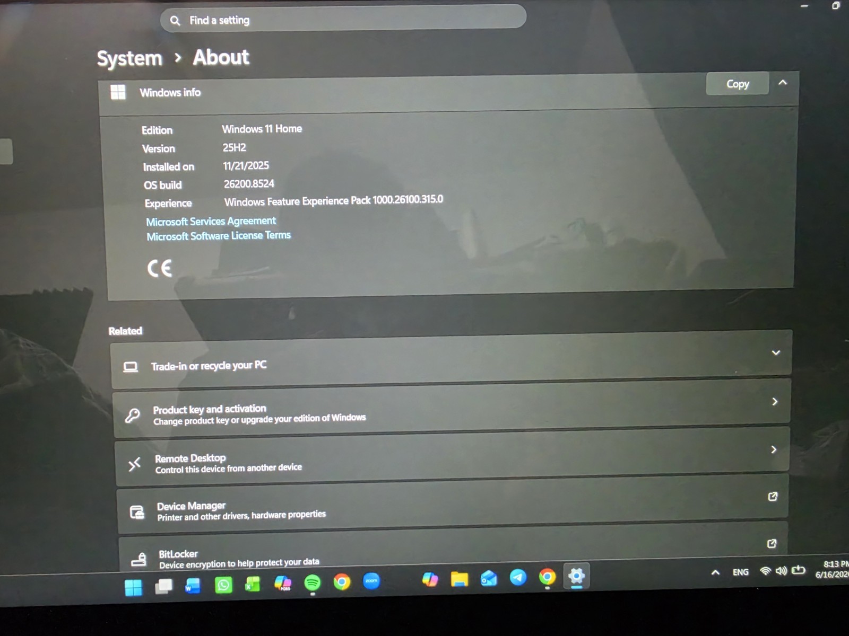This screenshot has width=849, height=636.
Task: Expand Trade-in or recycle your PC
Action: point(451,360)
